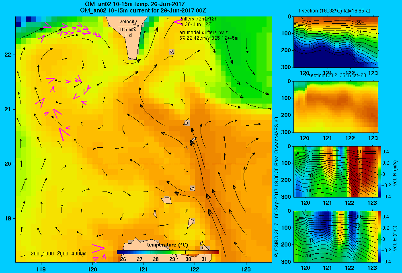Click the green cool-water region in the northeast map area
This screenshot has width=402, height=273.
244,69
